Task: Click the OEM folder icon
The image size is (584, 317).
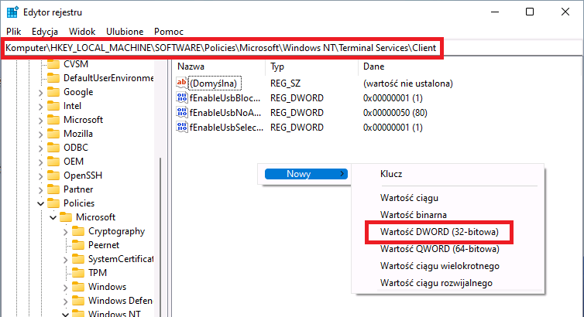Action: [53, 162]
